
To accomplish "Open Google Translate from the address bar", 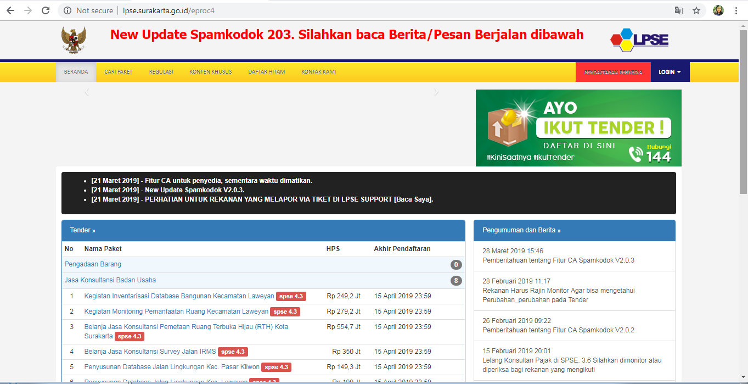I will click(679, 10).
